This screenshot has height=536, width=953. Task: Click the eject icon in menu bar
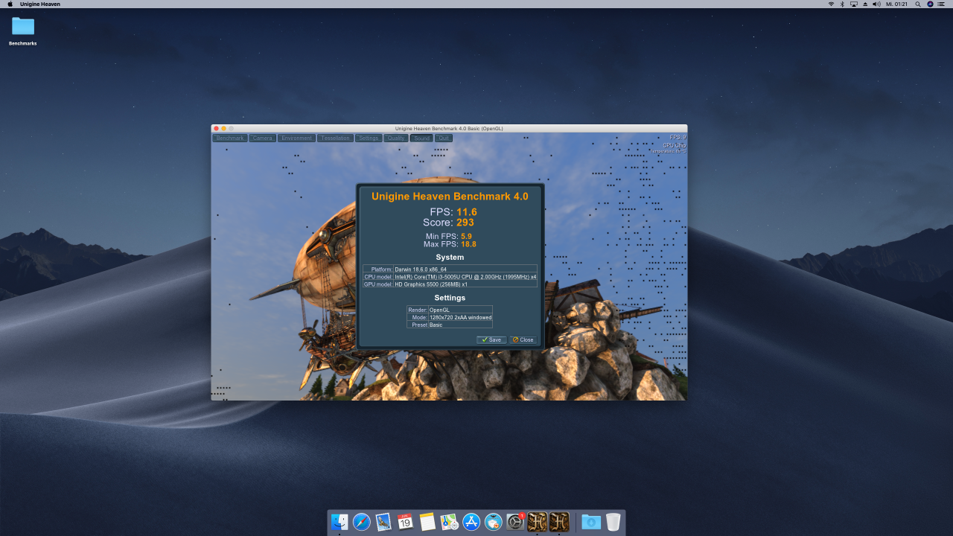[864, 4]
